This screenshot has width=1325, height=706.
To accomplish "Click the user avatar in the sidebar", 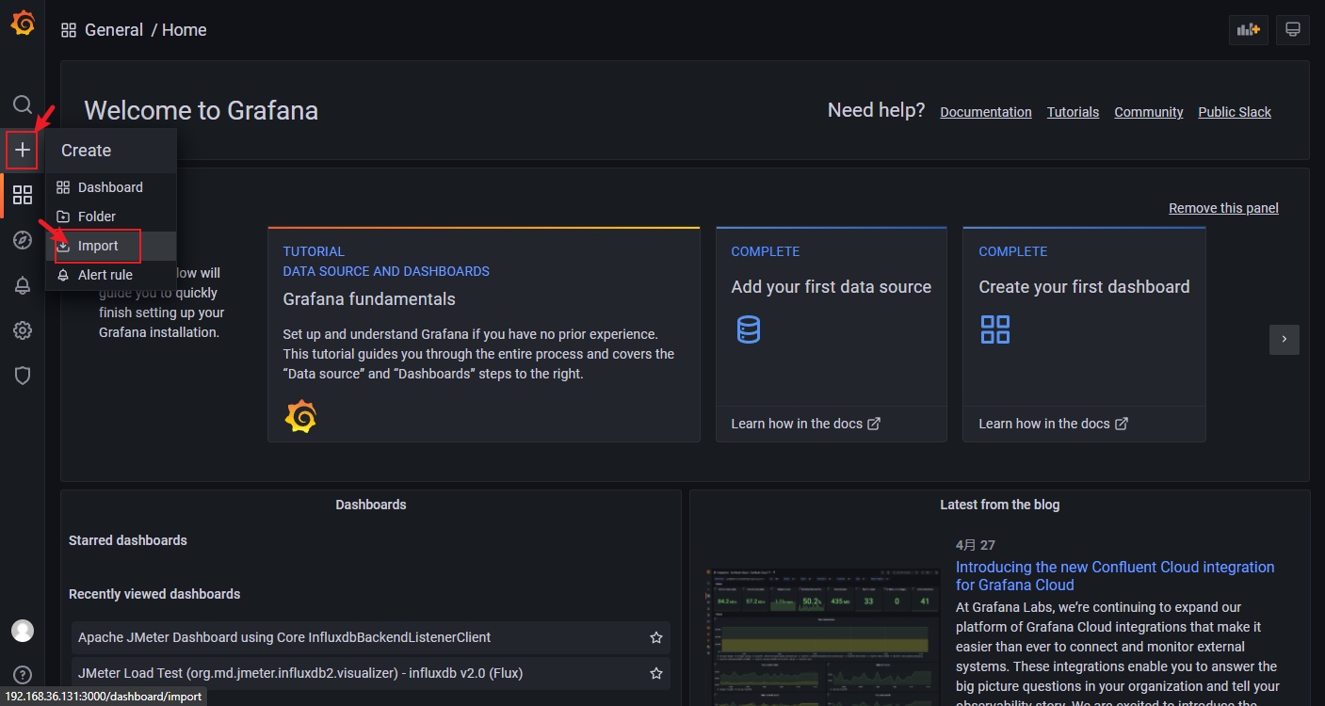I will [x=23, y=631].
